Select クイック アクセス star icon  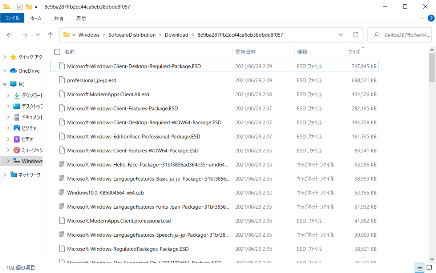click(13, 57)
